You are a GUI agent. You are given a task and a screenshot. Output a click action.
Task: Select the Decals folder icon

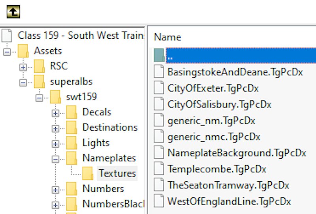tap(71, 112)
